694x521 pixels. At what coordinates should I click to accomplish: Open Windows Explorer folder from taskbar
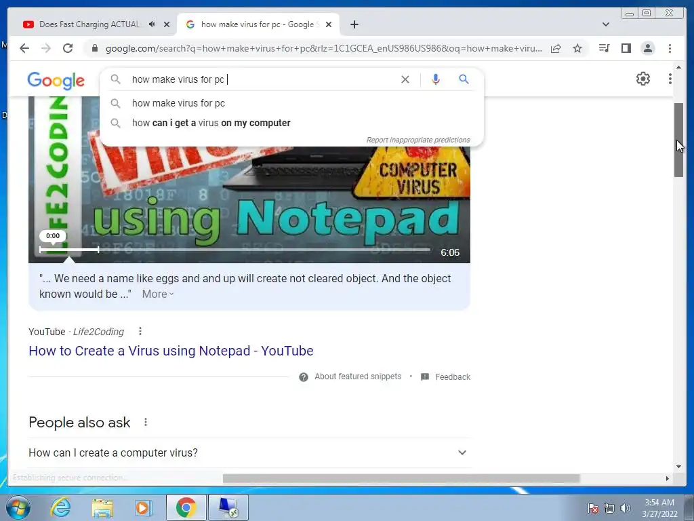point(102,507)
